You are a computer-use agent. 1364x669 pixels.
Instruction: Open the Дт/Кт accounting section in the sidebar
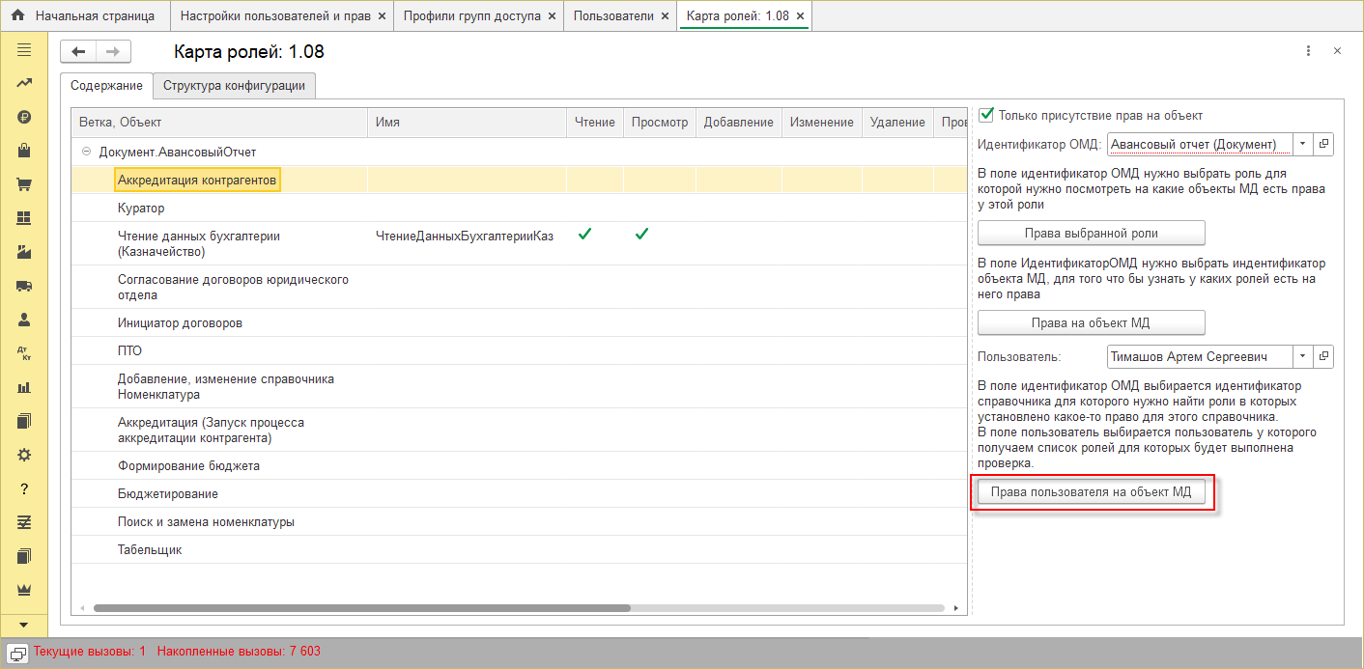point(24,353)
